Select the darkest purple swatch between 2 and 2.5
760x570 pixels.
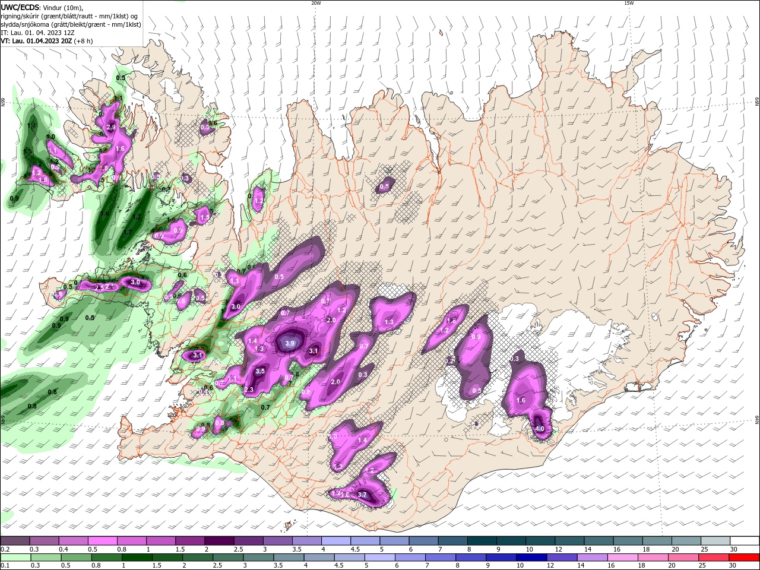point(219,541)
